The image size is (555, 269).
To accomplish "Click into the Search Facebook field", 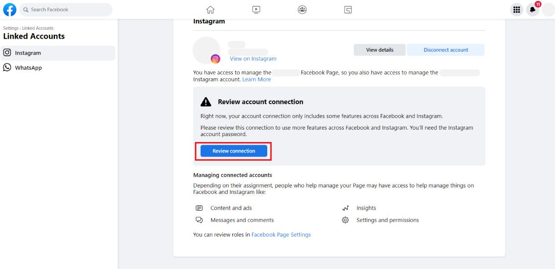I will pos(66,10).
